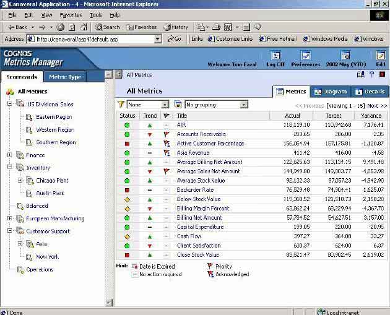
Task: Expand the Chicago Plant node
Action: pyautogui.click(x=20, y=181)
